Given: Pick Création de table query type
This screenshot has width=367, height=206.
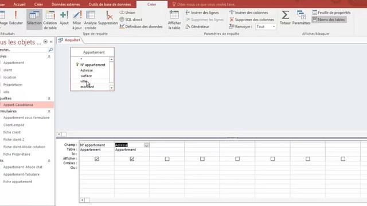Looking at the screenshot, I should coord(50,21).
